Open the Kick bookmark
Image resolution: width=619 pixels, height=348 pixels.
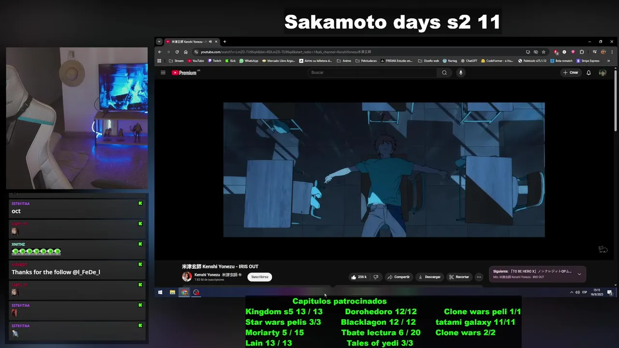(230, 61)
